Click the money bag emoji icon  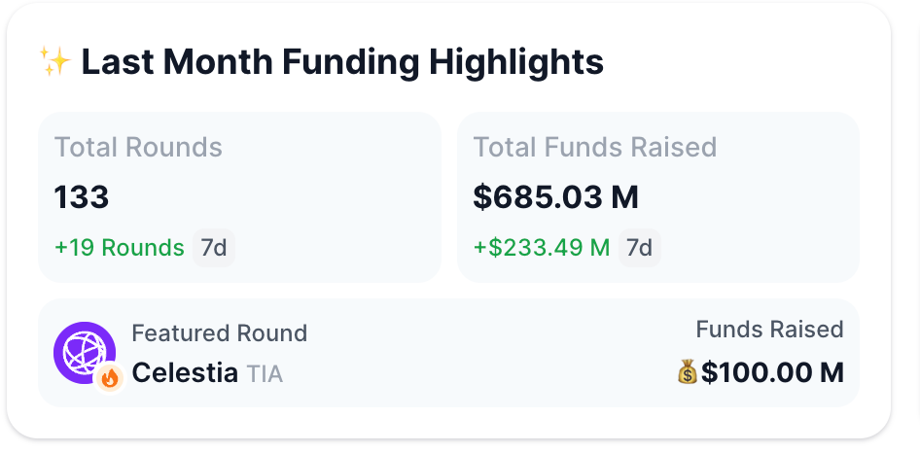coord(687,372)
